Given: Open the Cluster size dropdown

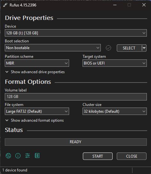Looking at the screenshot, I should 115,111.
